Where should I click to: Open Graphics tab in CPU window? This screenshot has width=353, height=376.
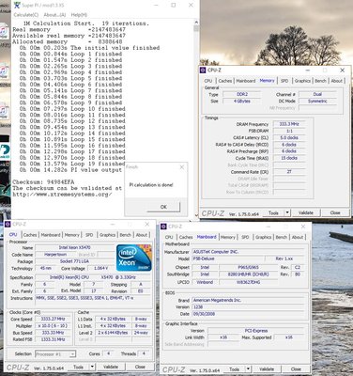107,235
